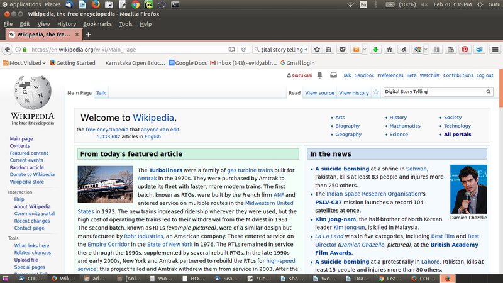Open the Gurukasi user page link
Viewport: 503px width, 283px height.
tap(302, 75)
